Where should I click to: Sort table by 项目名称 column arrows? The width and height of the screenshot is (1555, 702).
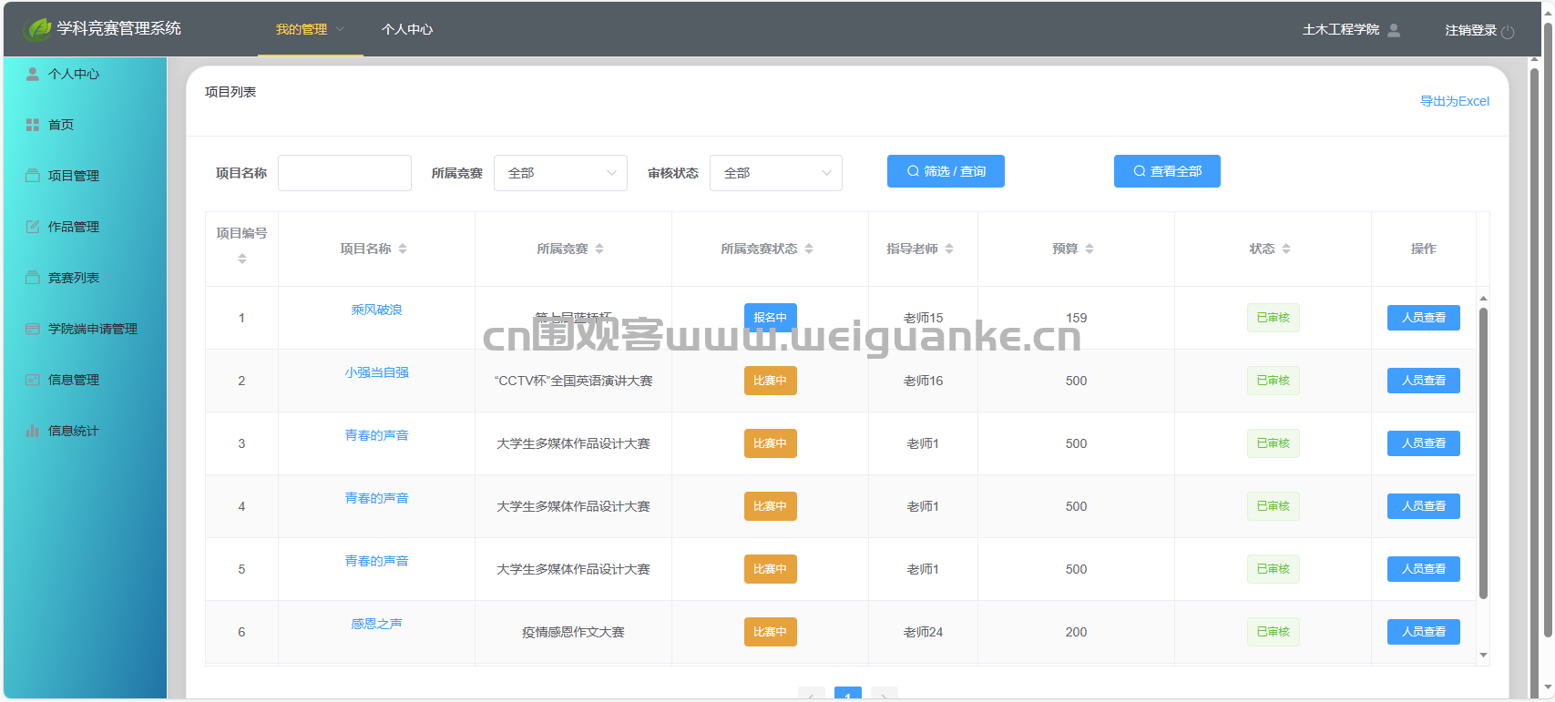pyautogui.click(x=403, y=249)
